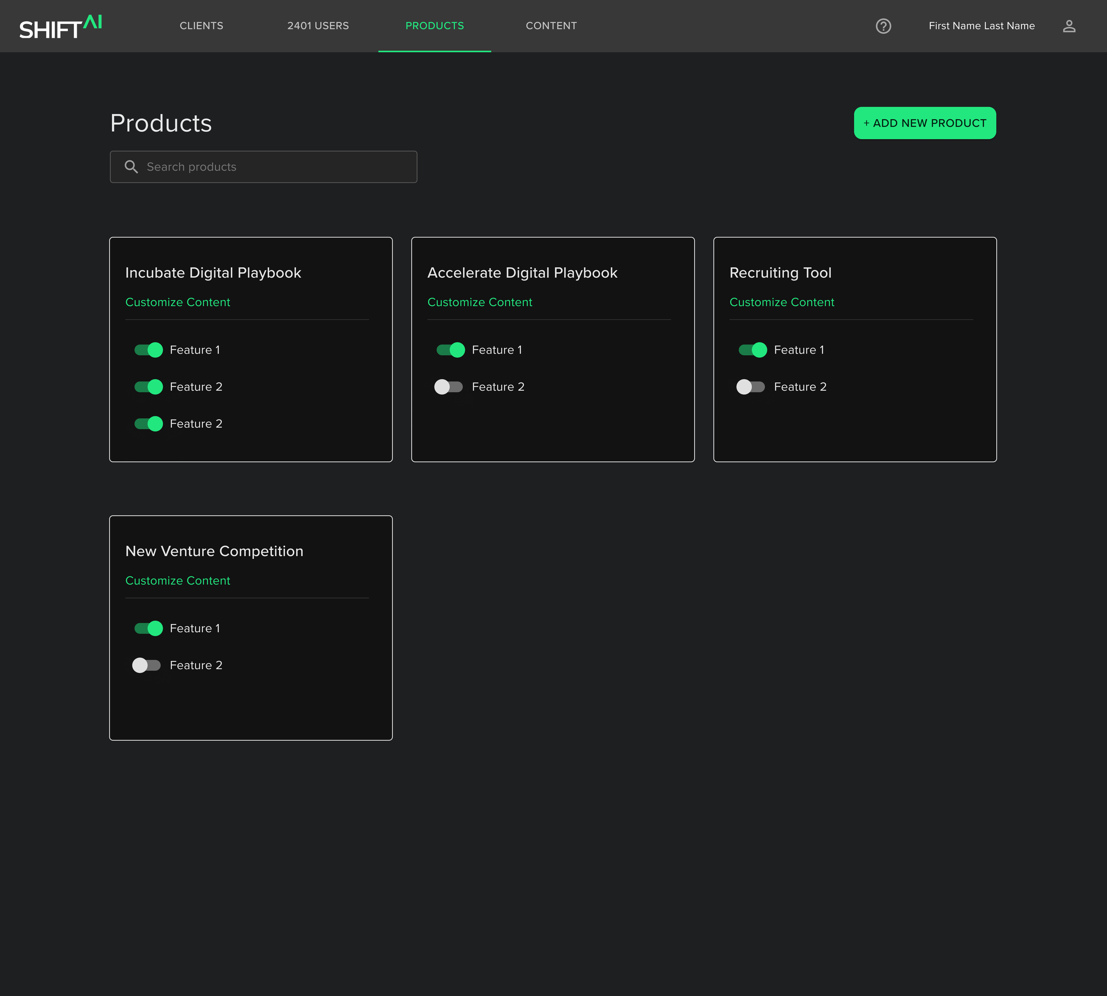Click First Name Last Name account label
The height and width of the screenshot is (996, 1107).
click(x=981, y=26)
